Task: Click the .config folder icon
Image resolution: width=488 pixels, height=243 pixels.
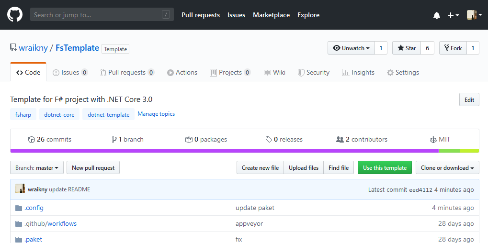Action: point(19,208)
